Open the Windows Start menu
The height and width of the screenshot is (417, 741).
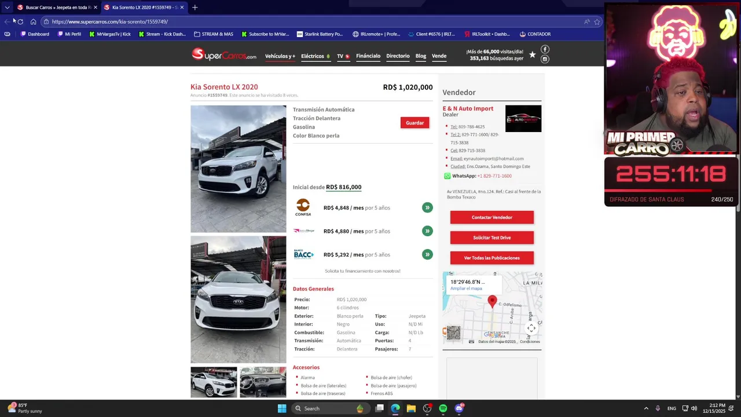pos(282,408)
